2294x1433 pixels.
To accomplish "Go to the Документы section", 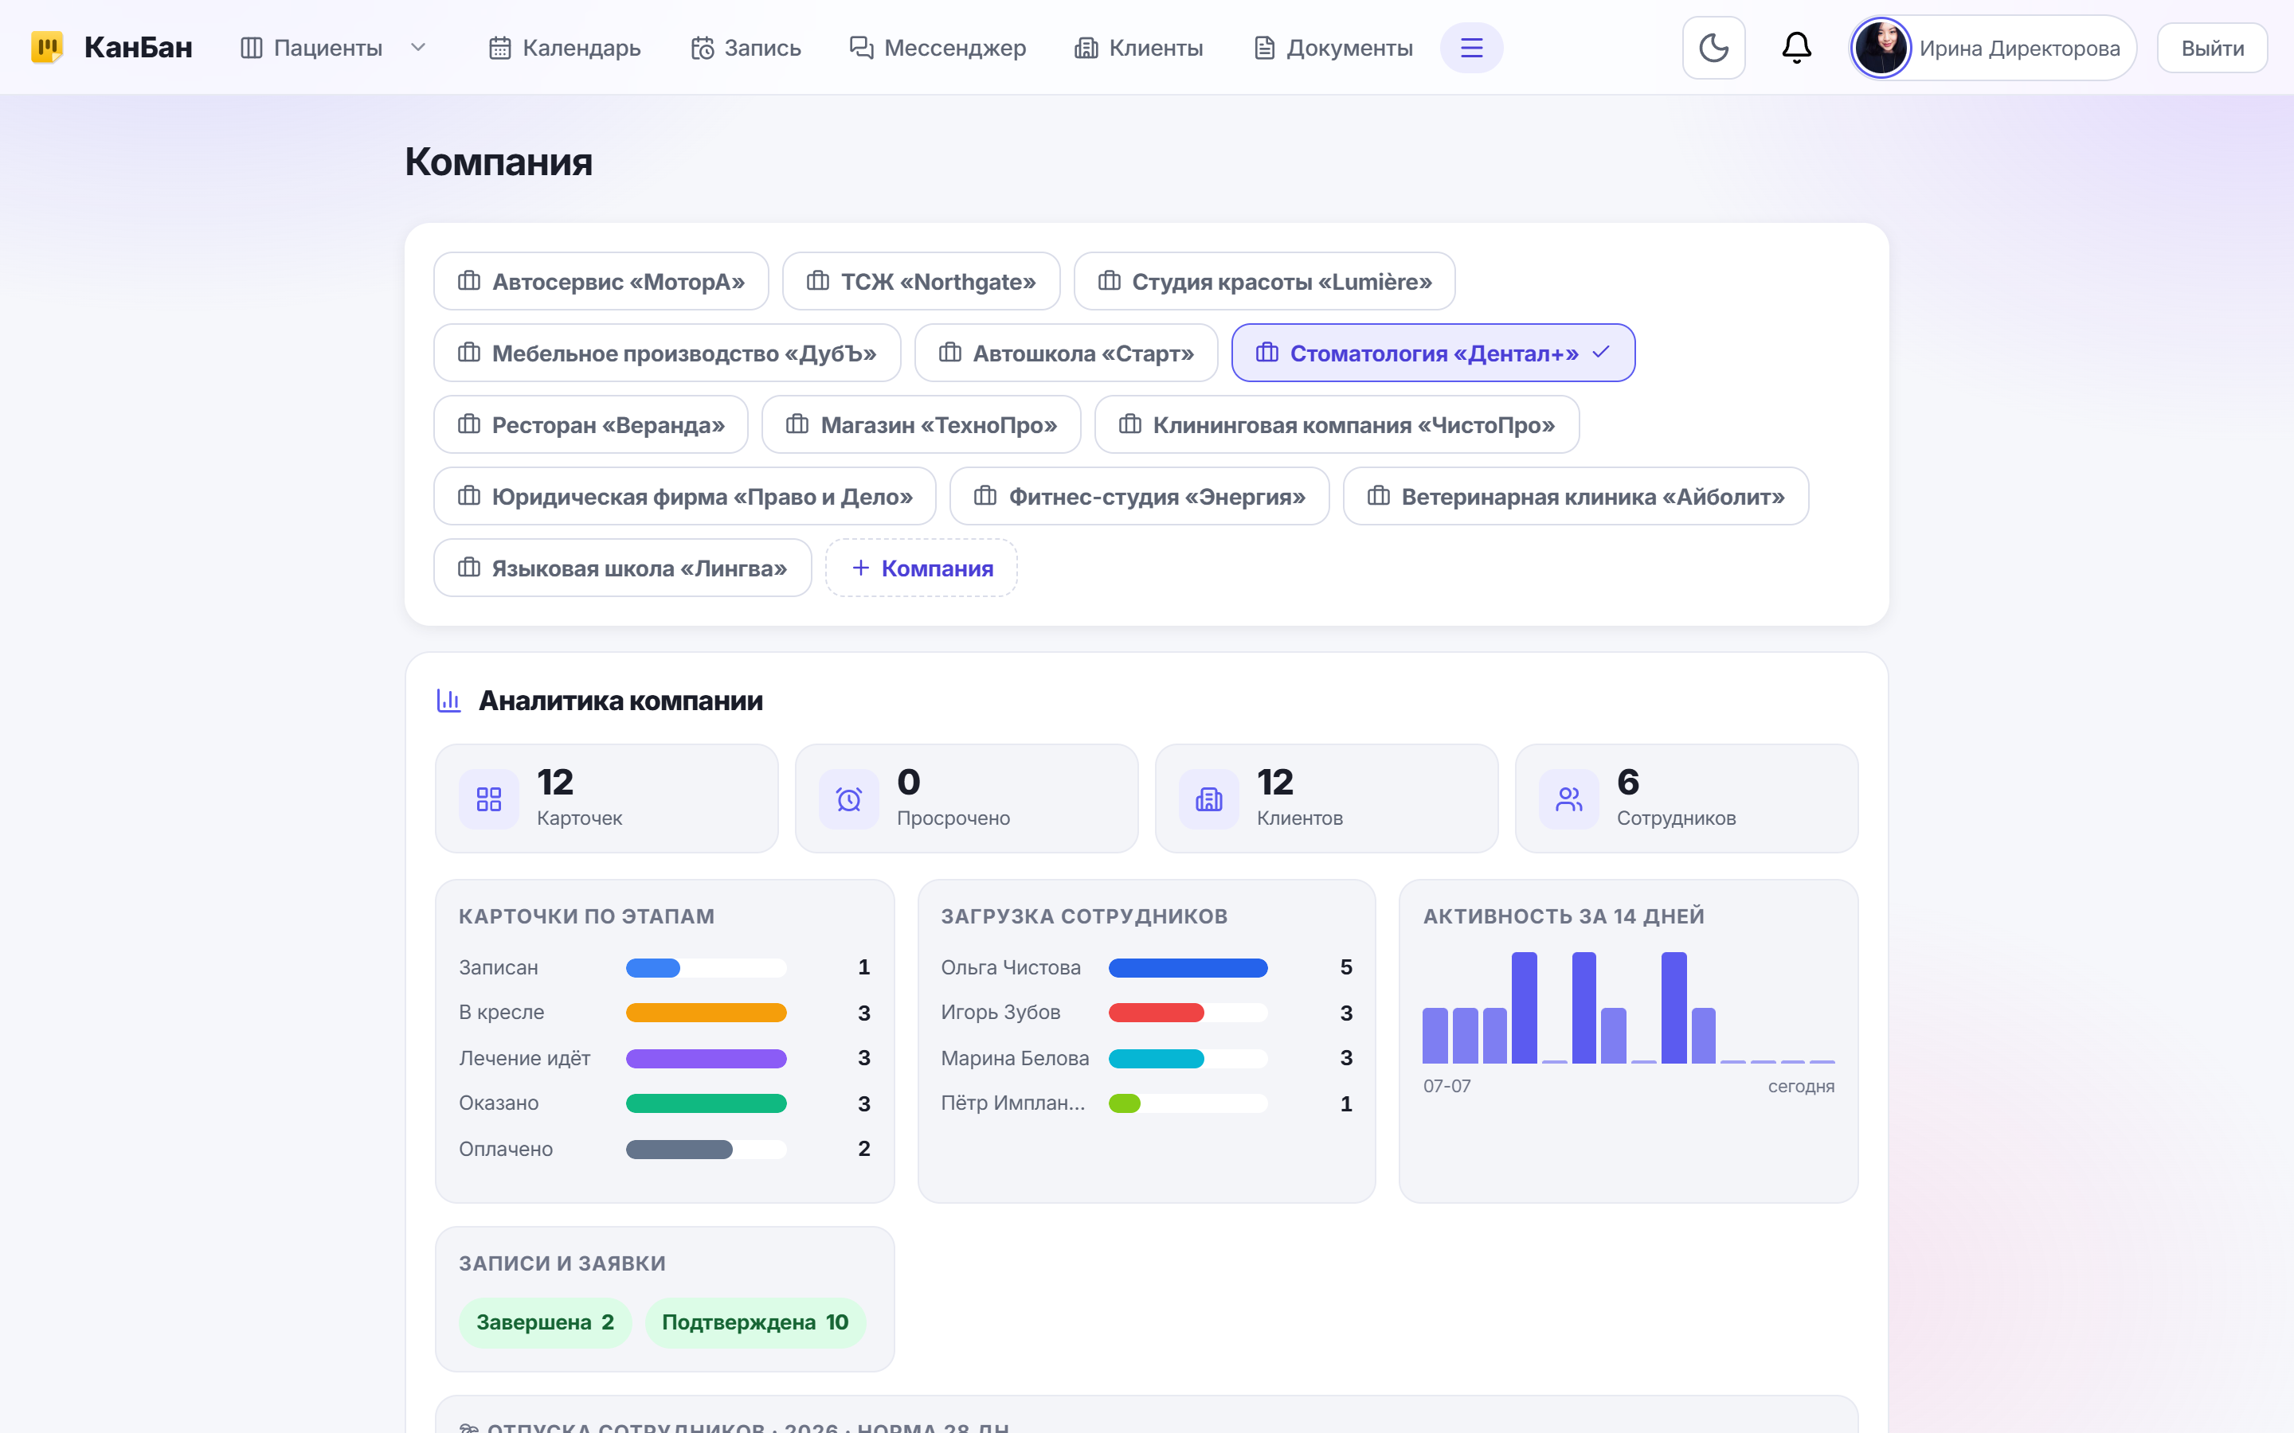I will click(1333, 48).
